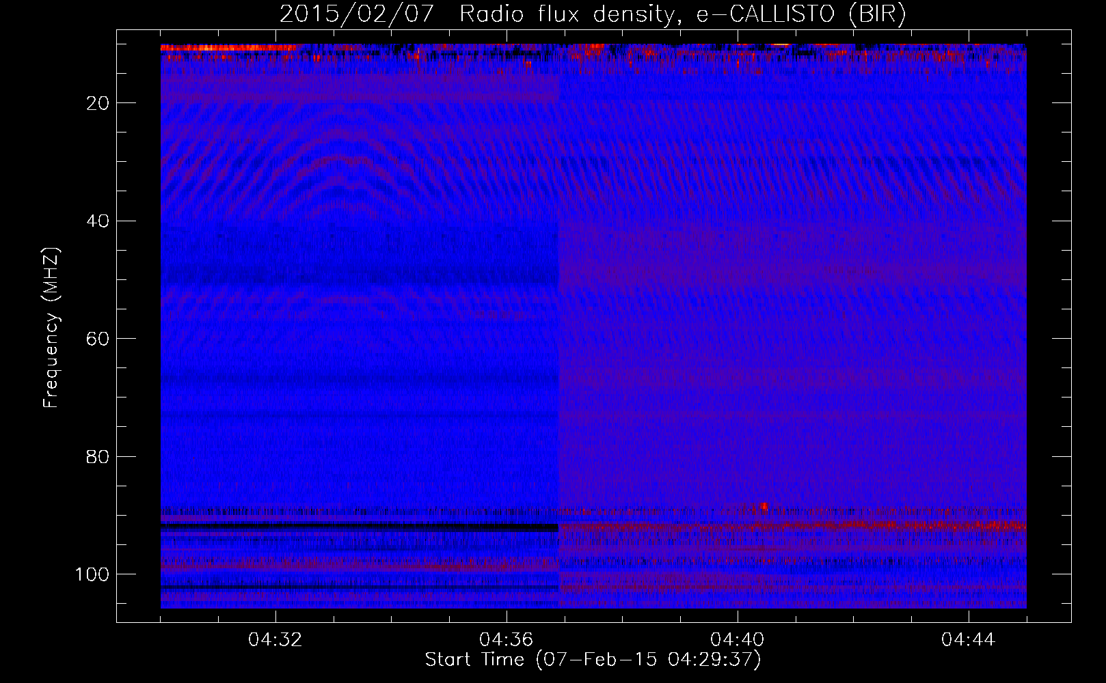The height and width of the screenshot is (683, 1106).
Task: Click the bright red spot near 04:40 at 88 MHz
Action: [x=764, y=507]
